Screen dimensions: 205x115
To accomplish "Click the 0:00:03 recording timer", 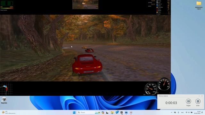I will coord(171,103).
